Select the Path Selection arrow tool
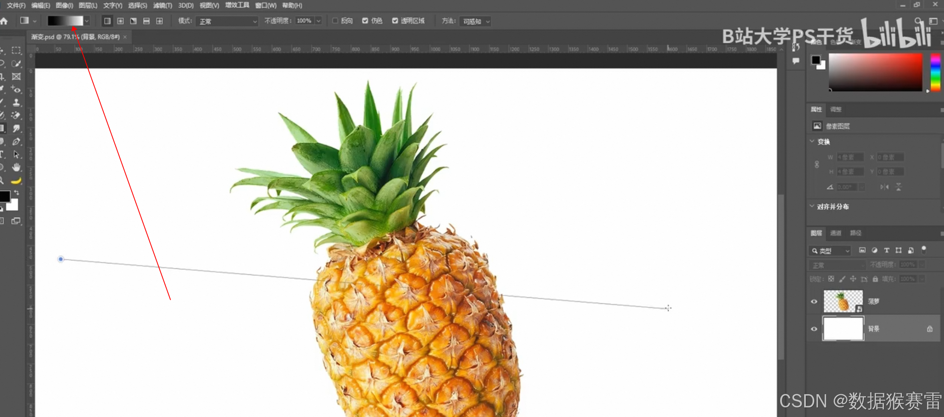Screen dimensions: 944x417 16,154
